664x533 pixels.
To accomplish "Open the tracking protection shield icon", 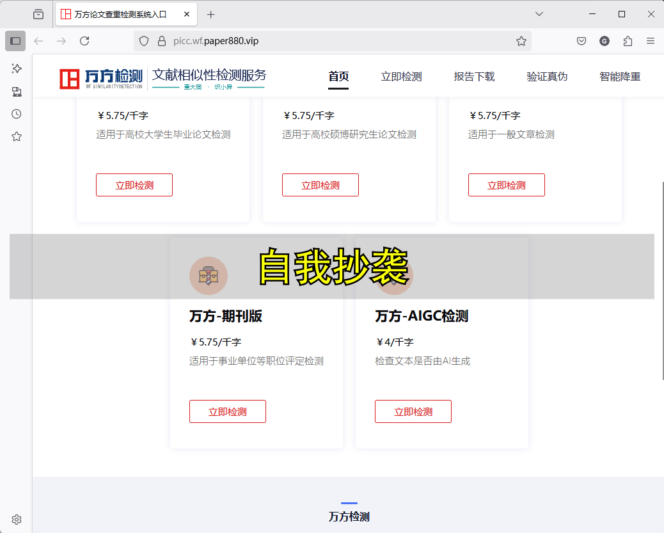I will 144,41.
